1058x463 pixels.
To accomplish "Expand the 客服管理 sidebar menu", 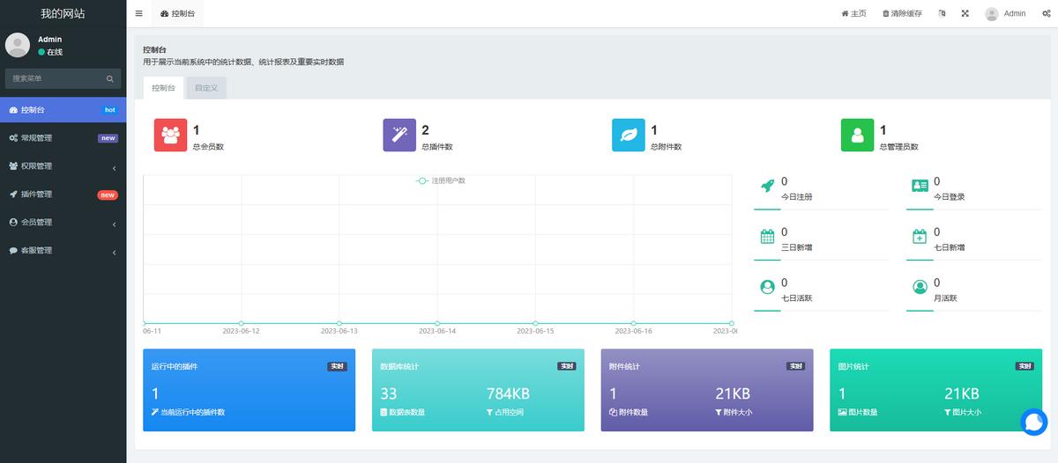I will tap(63, 251).
